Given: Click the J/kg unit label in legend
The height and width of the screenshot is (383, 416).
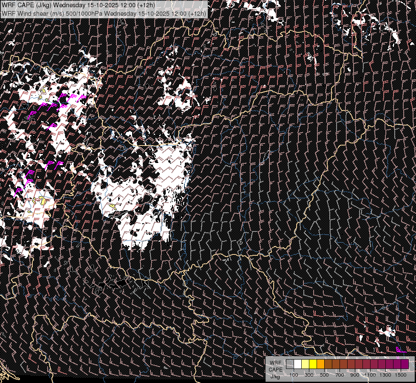Looking at the screenshot, I should 275,377.
